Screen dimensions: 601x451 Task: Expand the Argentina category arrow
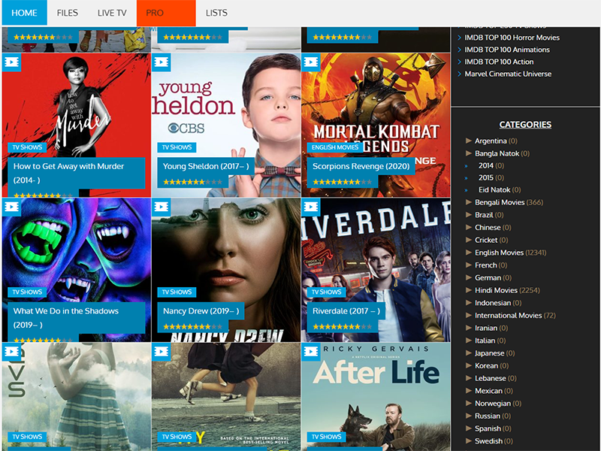click(x=469, y=141)
